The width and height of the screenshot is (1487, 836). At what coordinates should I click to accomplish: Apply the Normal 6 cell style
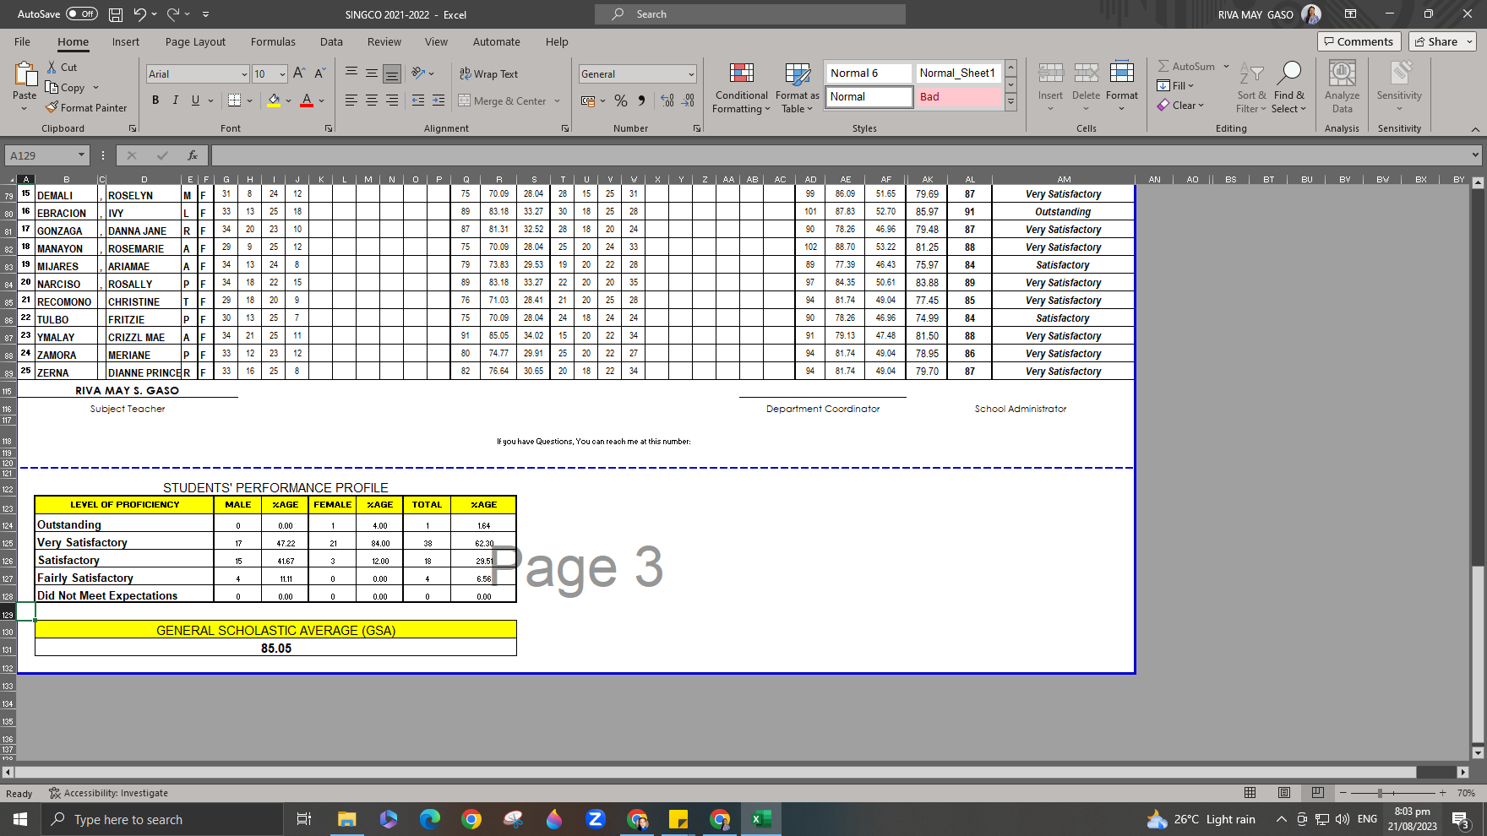tap(869, 73)
